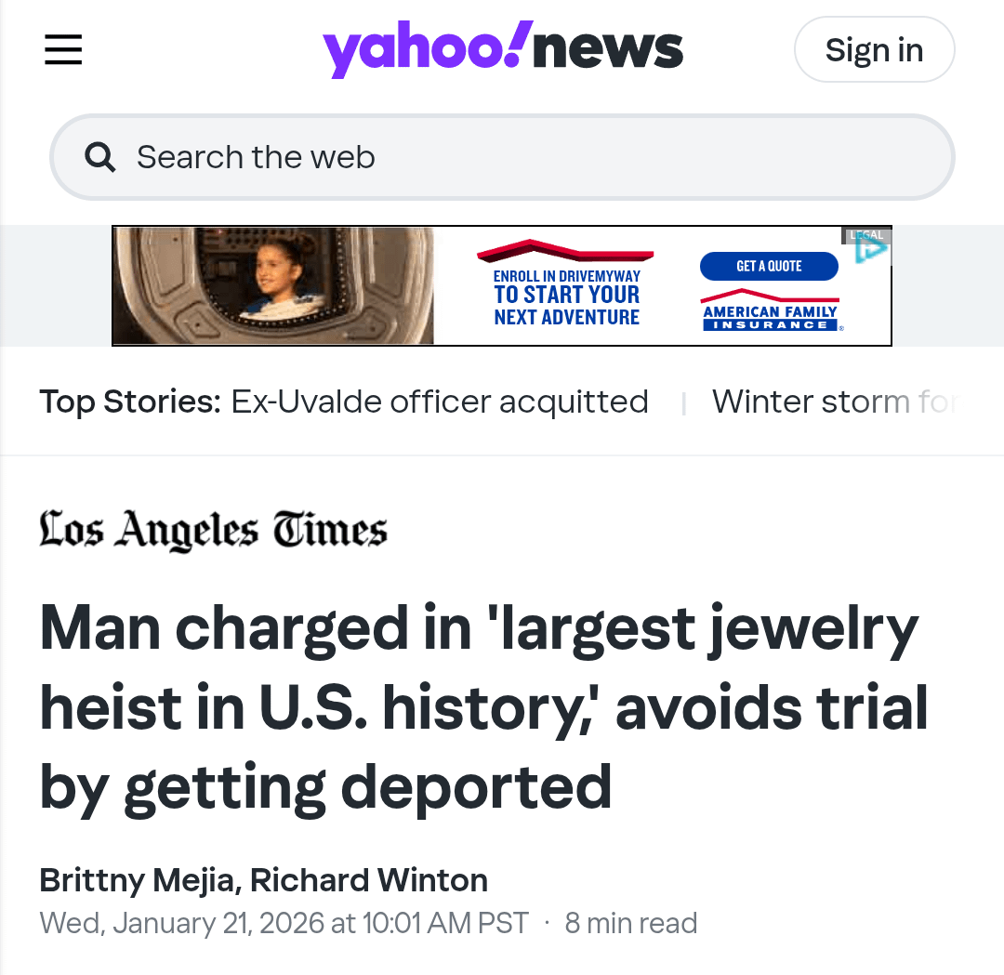Screen dimensions: 1004x975
Task: Click the magnifying glass search icon
Action: [100, 157]
